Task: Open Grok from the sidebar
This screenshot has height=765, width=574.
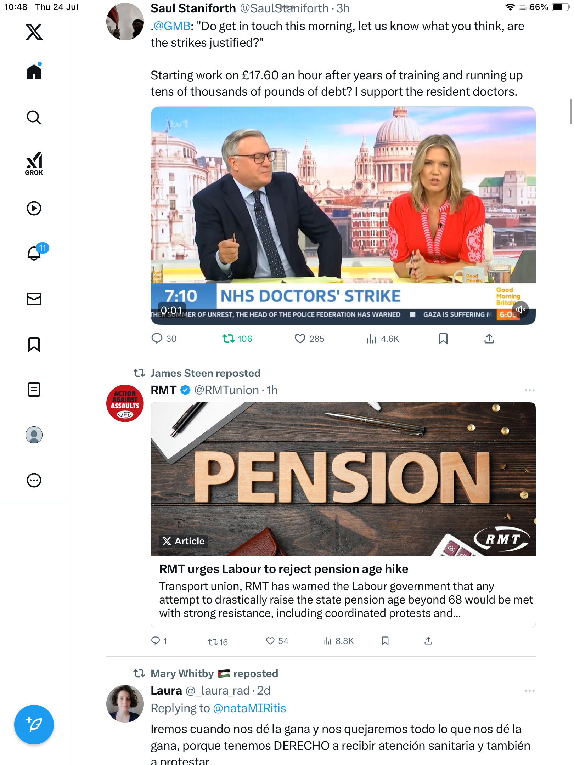Action: [34, 163]
